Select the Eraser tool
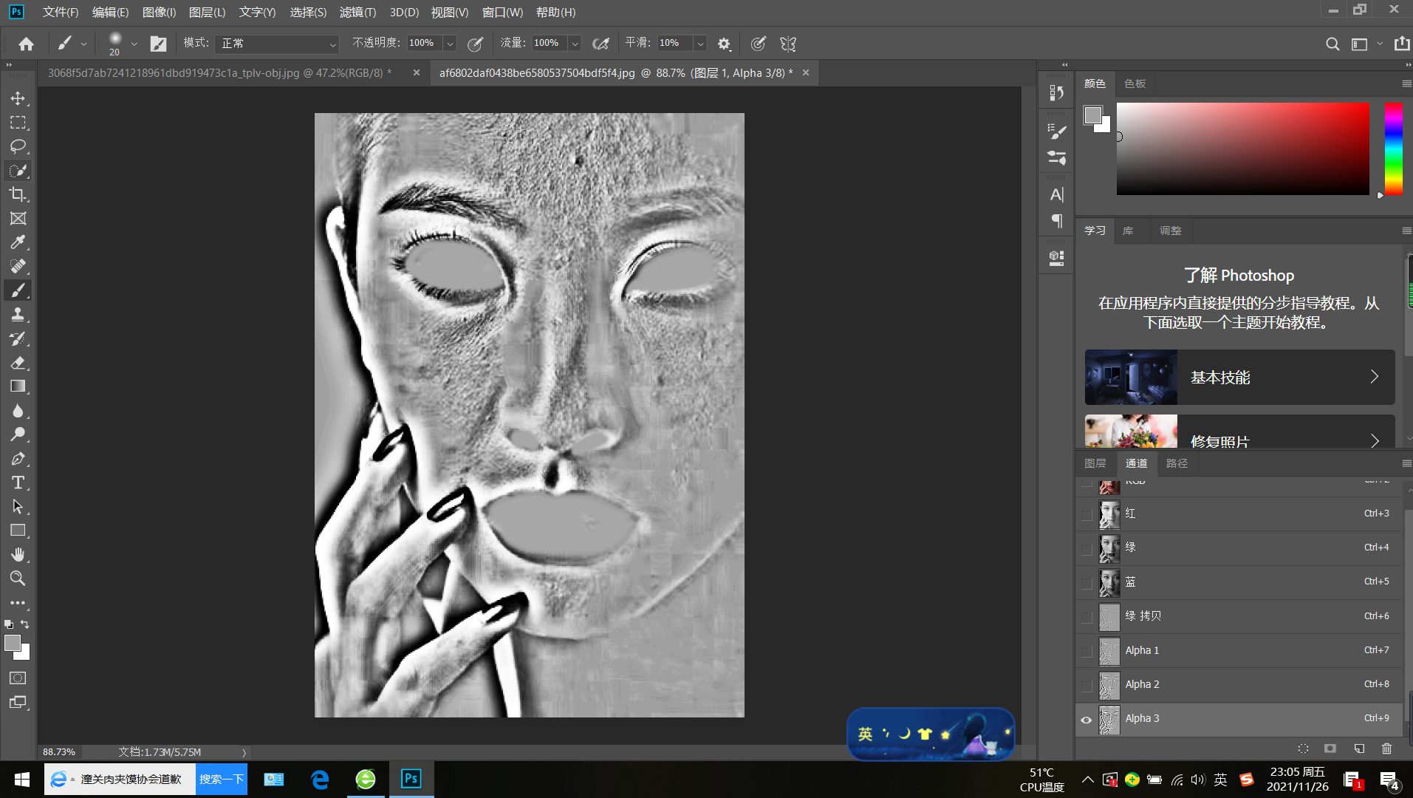The width and height of the screenshot is (1413, 798). [x=18, y=363]
